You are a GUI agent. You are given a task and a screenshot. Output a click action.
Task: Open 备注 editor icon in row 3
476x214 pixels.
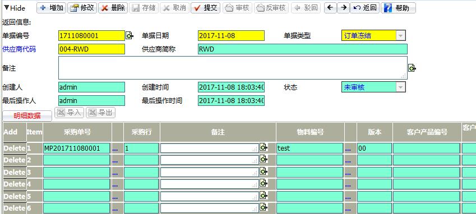(x=263, y=171)
